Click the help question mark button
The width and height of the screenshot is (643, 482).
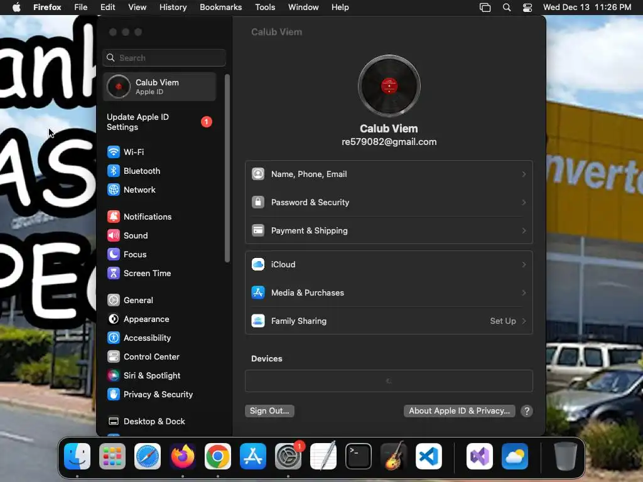pyautogui.click(x=527, y=411)
